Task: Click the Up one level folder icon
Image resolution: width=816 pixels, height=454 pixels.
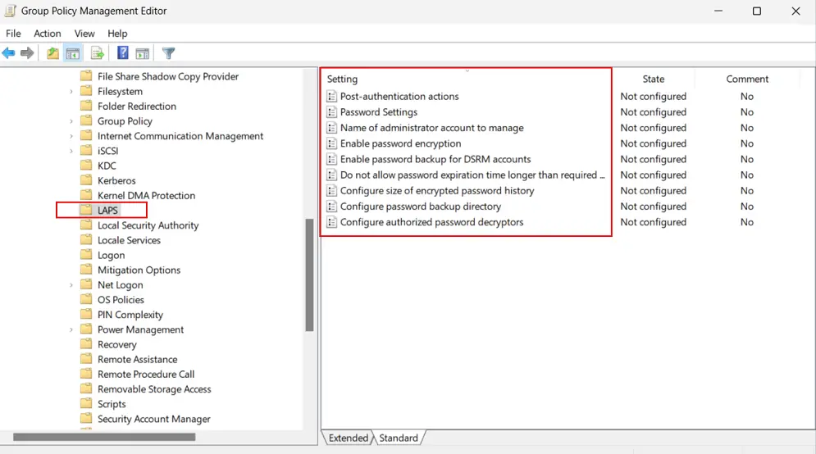Action: (x=52, y=53)
